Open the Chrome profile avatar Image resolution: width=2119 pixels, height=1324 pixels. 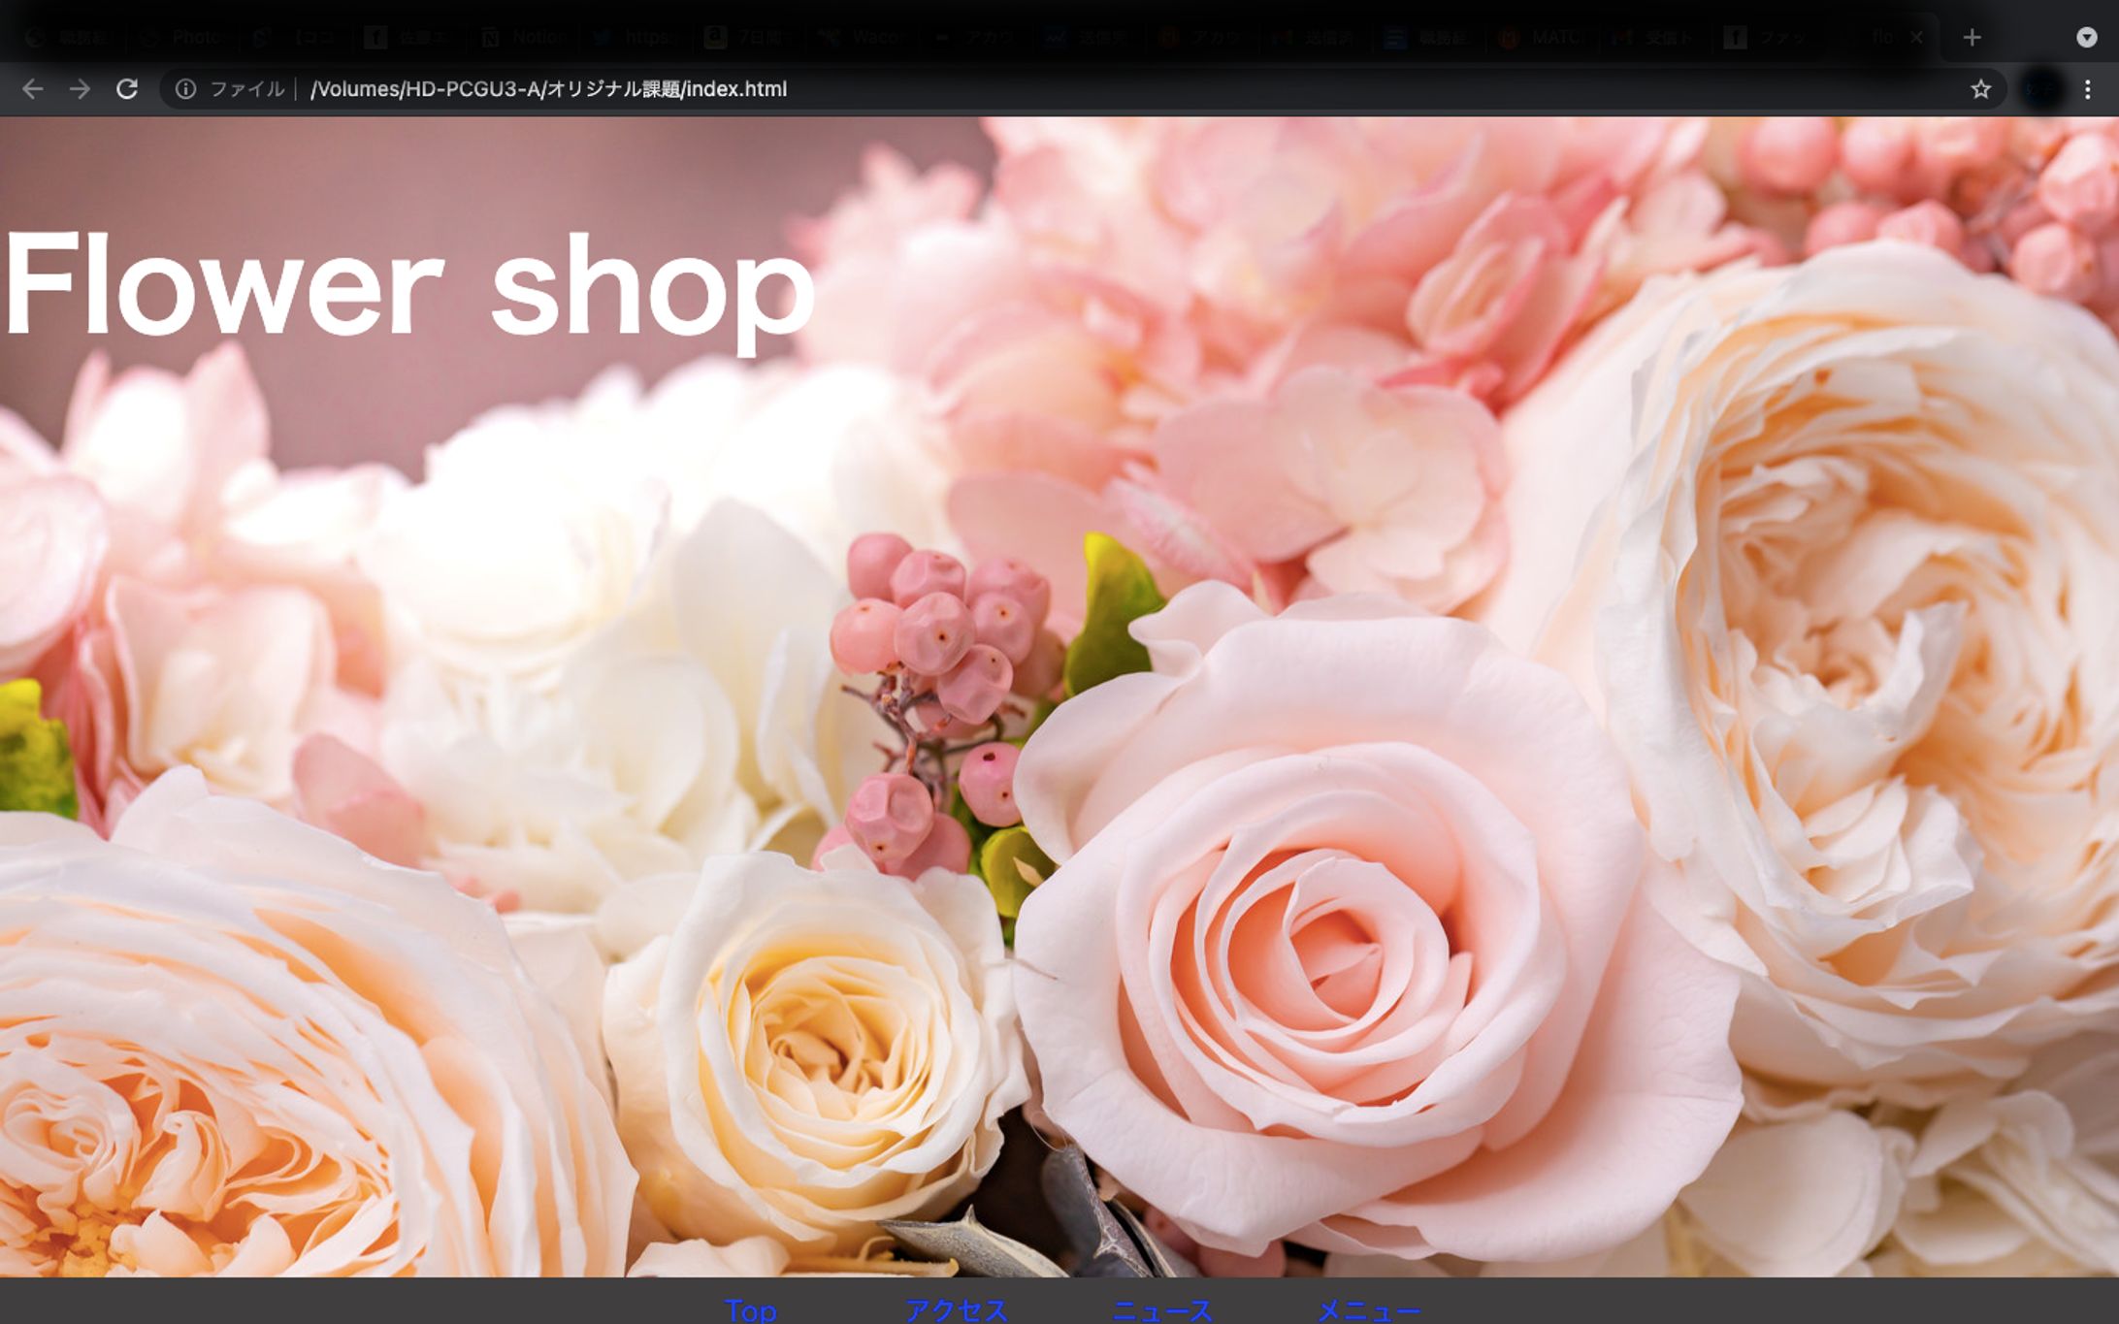click(x=2040, y=89)
